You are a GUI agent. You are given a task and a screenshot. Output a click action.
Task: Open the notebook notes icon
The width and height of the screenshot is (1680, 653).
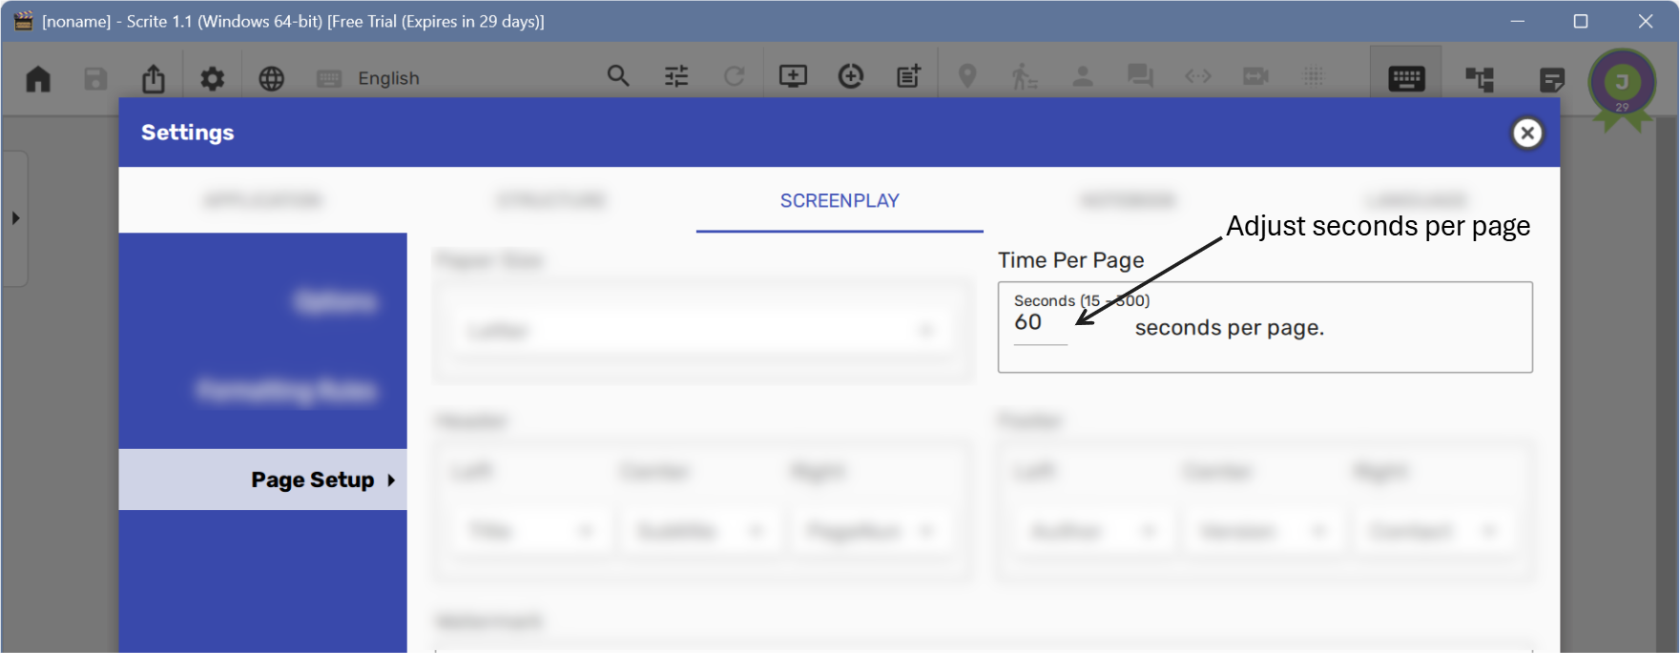pyautogui.click(x=1552, y=79)
